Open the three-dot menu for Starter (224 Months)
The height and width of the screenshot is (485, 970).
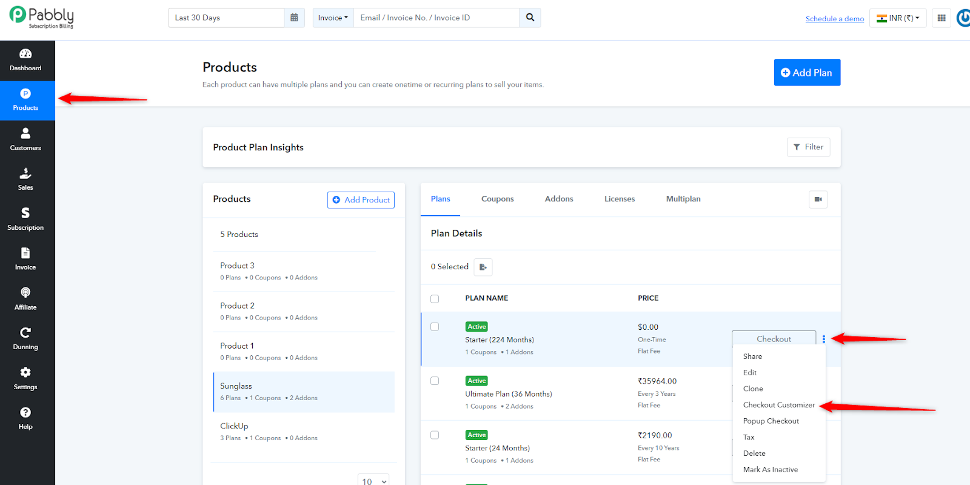[824, 339]
